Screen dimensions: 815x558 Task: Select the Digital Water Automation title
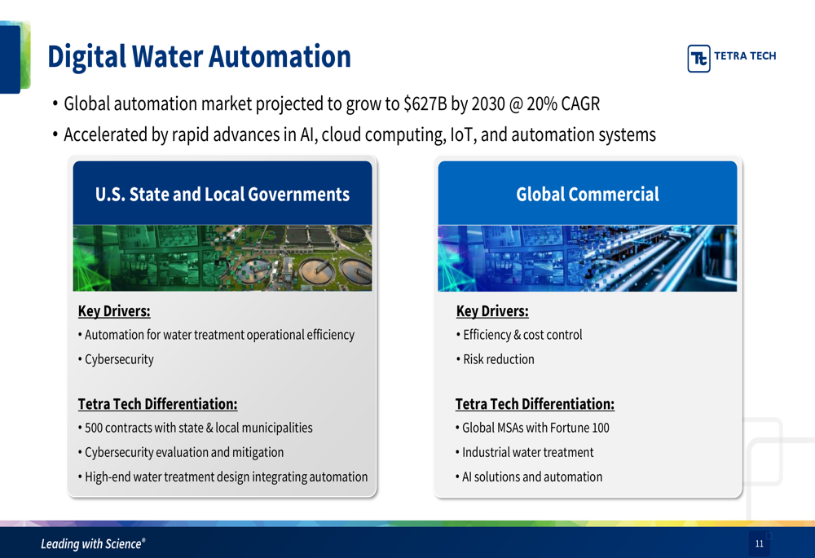point(199,57)
